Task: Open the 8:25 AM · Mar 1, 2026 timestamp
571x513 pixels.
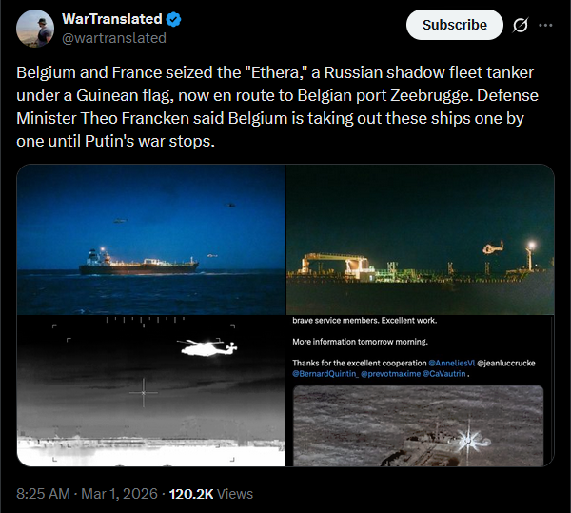Action: pyautogui.click(x=87, y=494)
